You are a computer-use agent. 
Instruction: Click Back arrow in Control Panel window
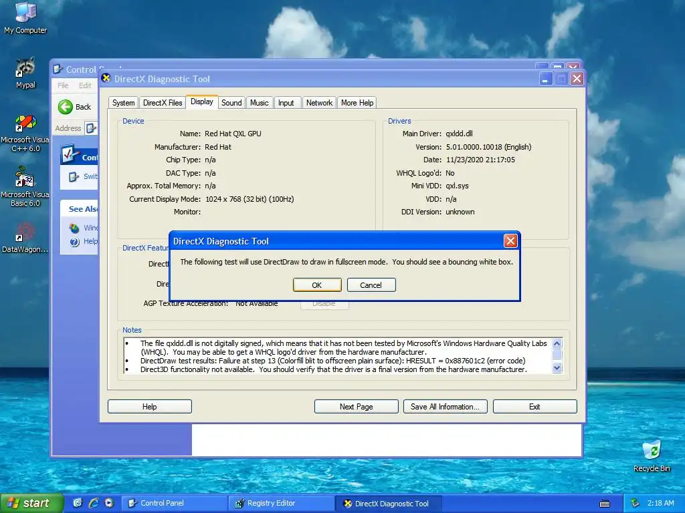tap(66, 107)
